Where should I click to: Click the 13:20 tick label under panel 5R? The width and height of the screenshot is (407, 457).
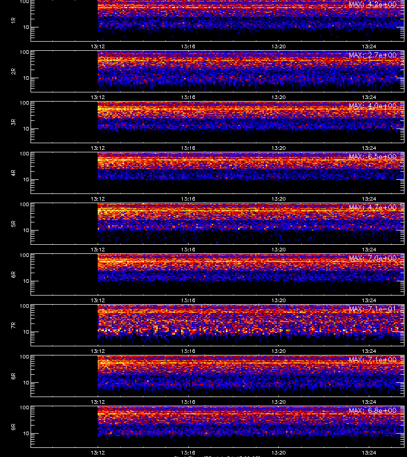click(x=278, y=249)
